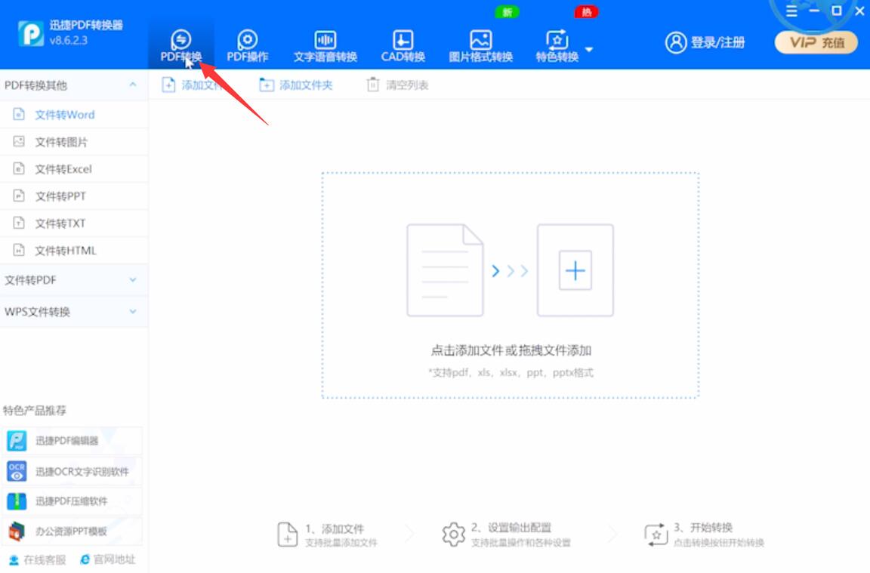Click the 文件转HTML icon

pos(19,250)
